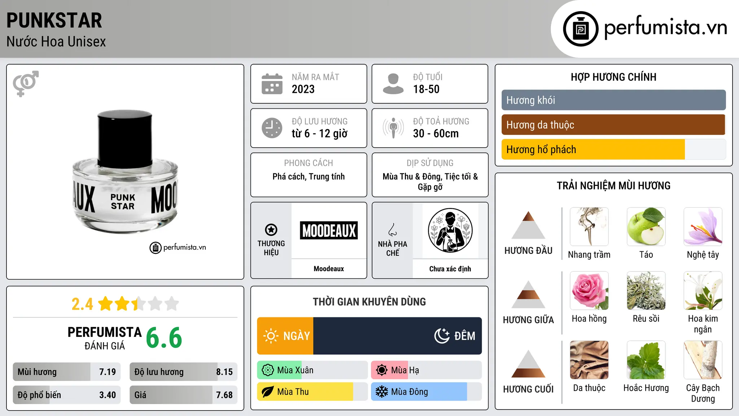Click the "từ 6 - 12 giờ" longevity value
The height and width of the screenshot is (416, 739).
[x=320, y=134]
